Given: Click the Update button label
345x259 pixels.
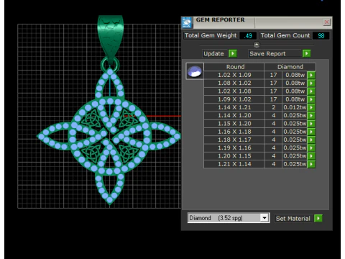Looking at the screenshot, I should click(x=213, y=53).
